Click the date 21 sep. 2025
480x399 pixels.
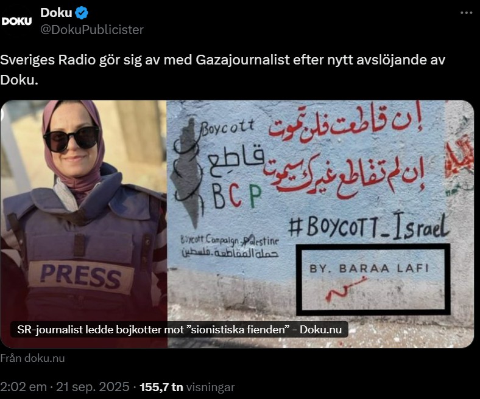coord(93,387)
